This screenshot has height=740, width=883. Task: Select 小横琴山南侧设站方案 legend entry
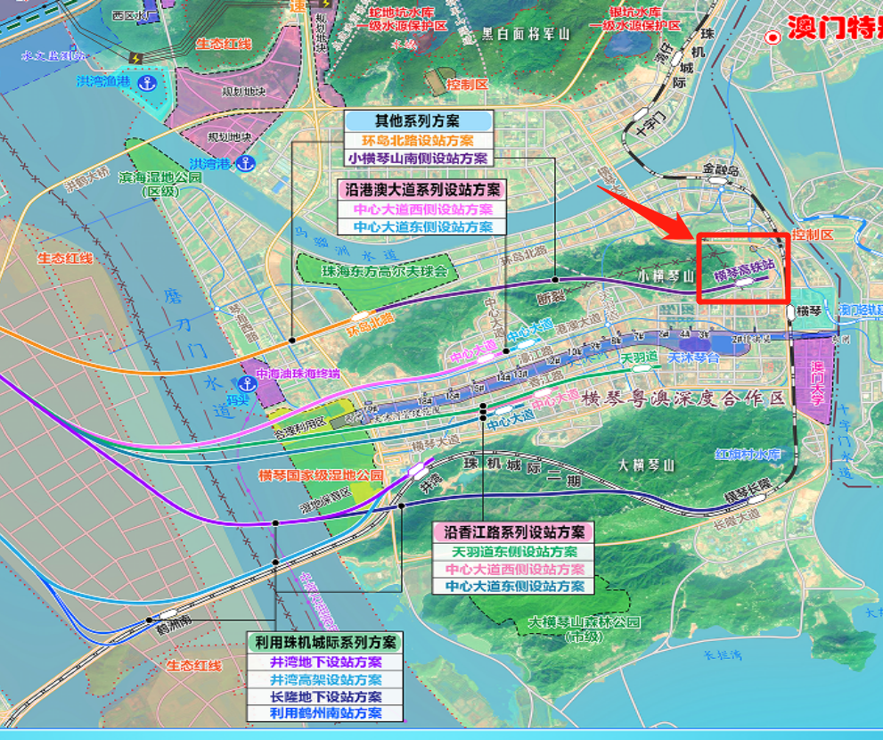pos(418,158)
